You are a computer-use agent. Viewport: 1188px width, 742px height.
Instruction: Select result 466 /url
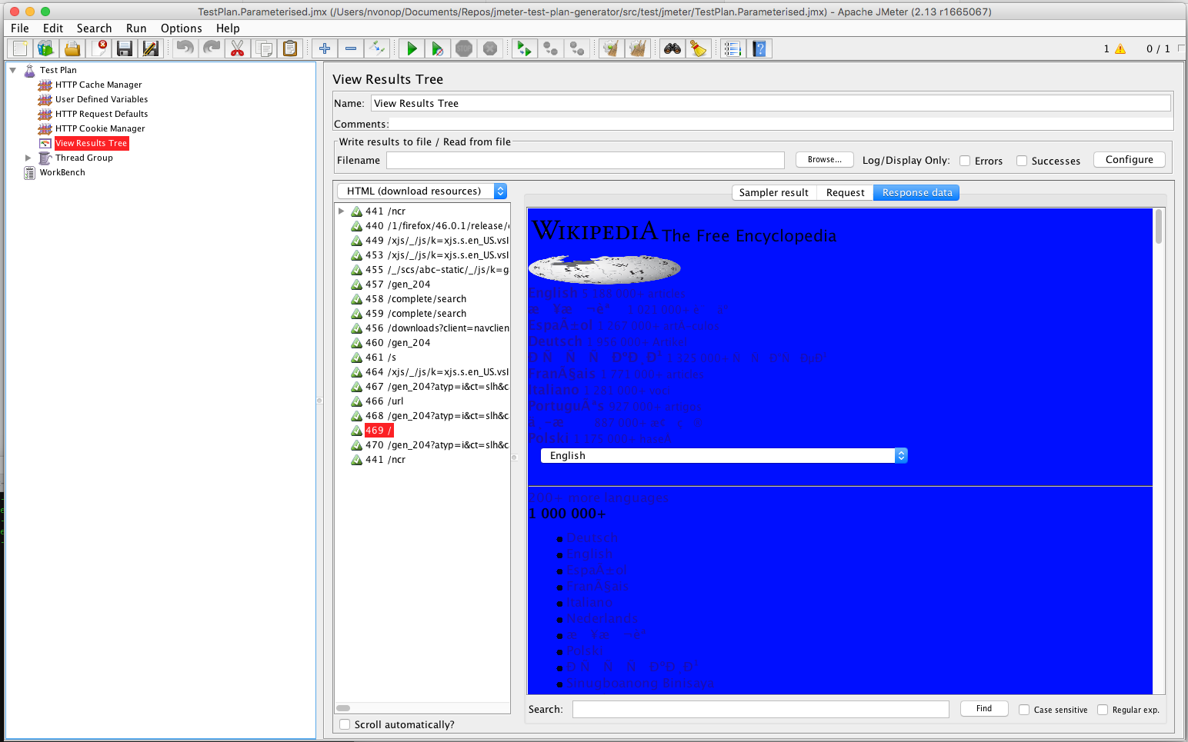(384, 401)
